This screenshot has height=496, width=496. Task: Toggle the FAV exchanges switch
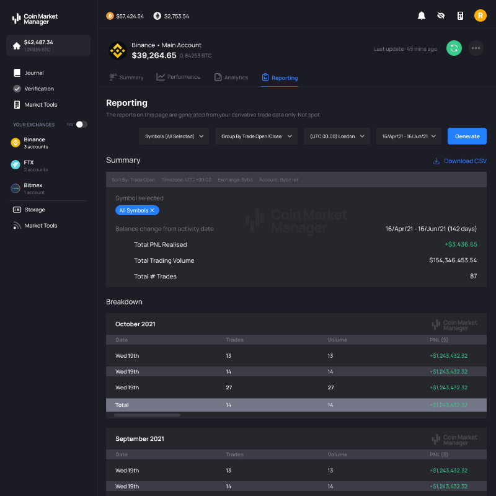coord(82,125)
